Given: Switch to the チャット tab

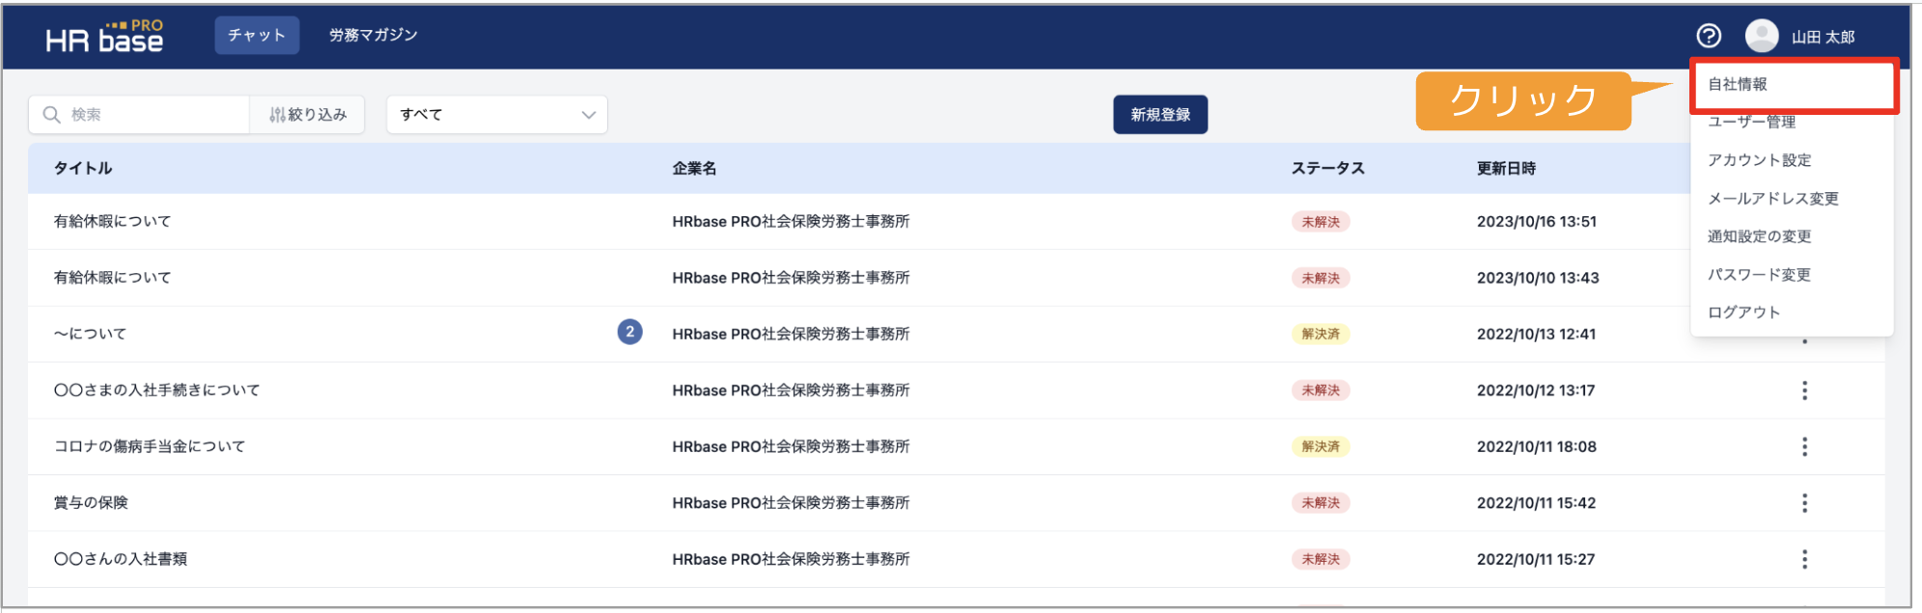Looking at the screenshot, I should point(257,35).
